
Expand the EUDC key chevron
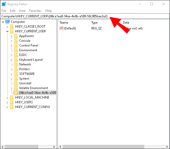coord(12,55)
